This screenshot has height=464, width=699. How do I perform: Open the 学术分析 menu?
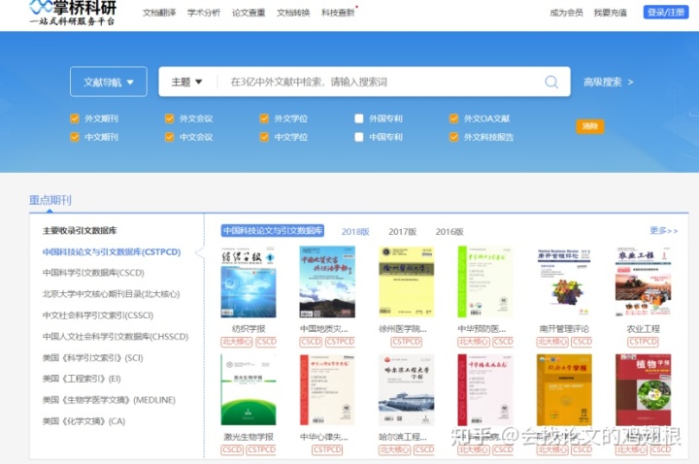[x=204, y=13]
